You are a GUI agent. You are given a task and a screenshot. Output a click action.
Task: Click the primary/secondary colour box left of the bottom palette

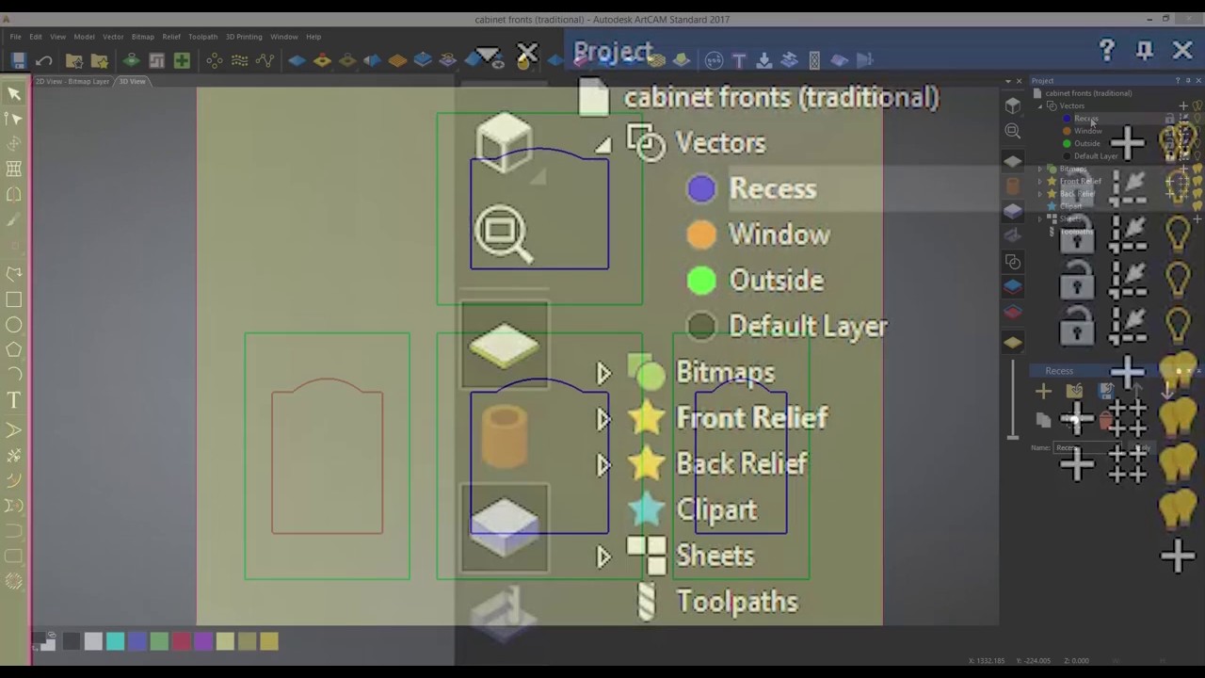[45, 642]
